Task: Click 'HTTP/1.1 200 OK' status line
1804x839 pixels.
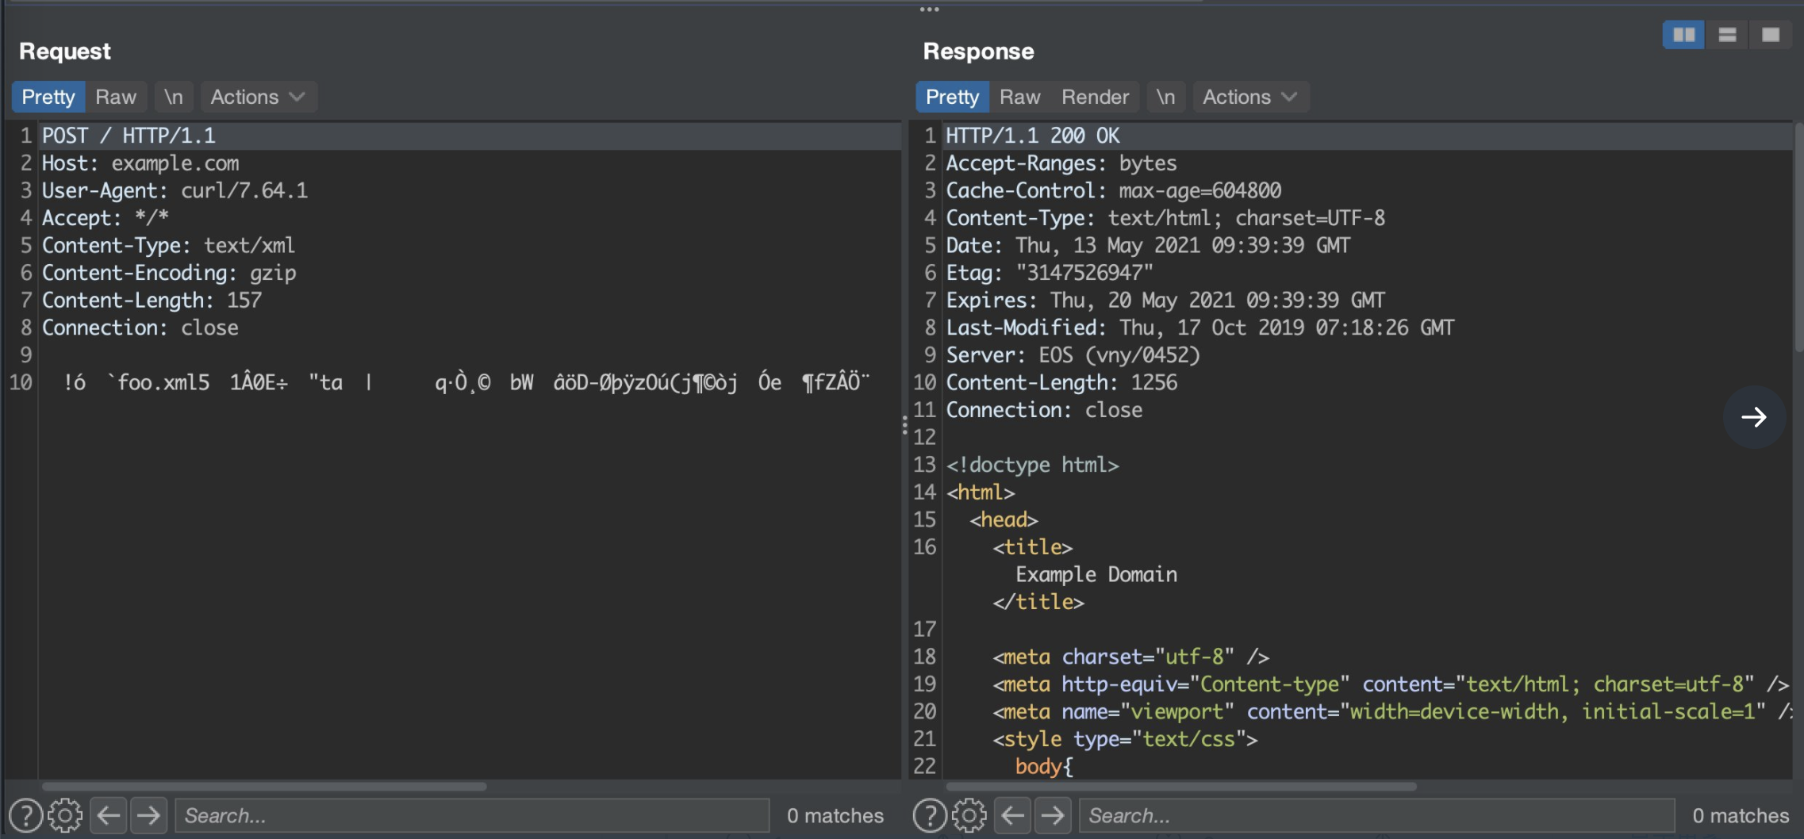Action: point(1033,136)
